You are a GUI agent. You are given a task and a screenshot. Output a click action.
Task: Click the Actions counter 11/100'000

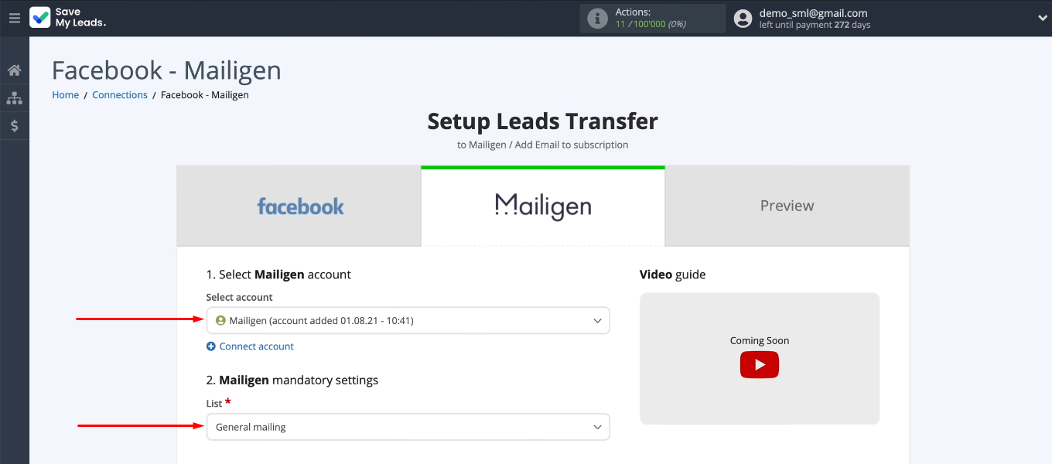coord(651,25)
